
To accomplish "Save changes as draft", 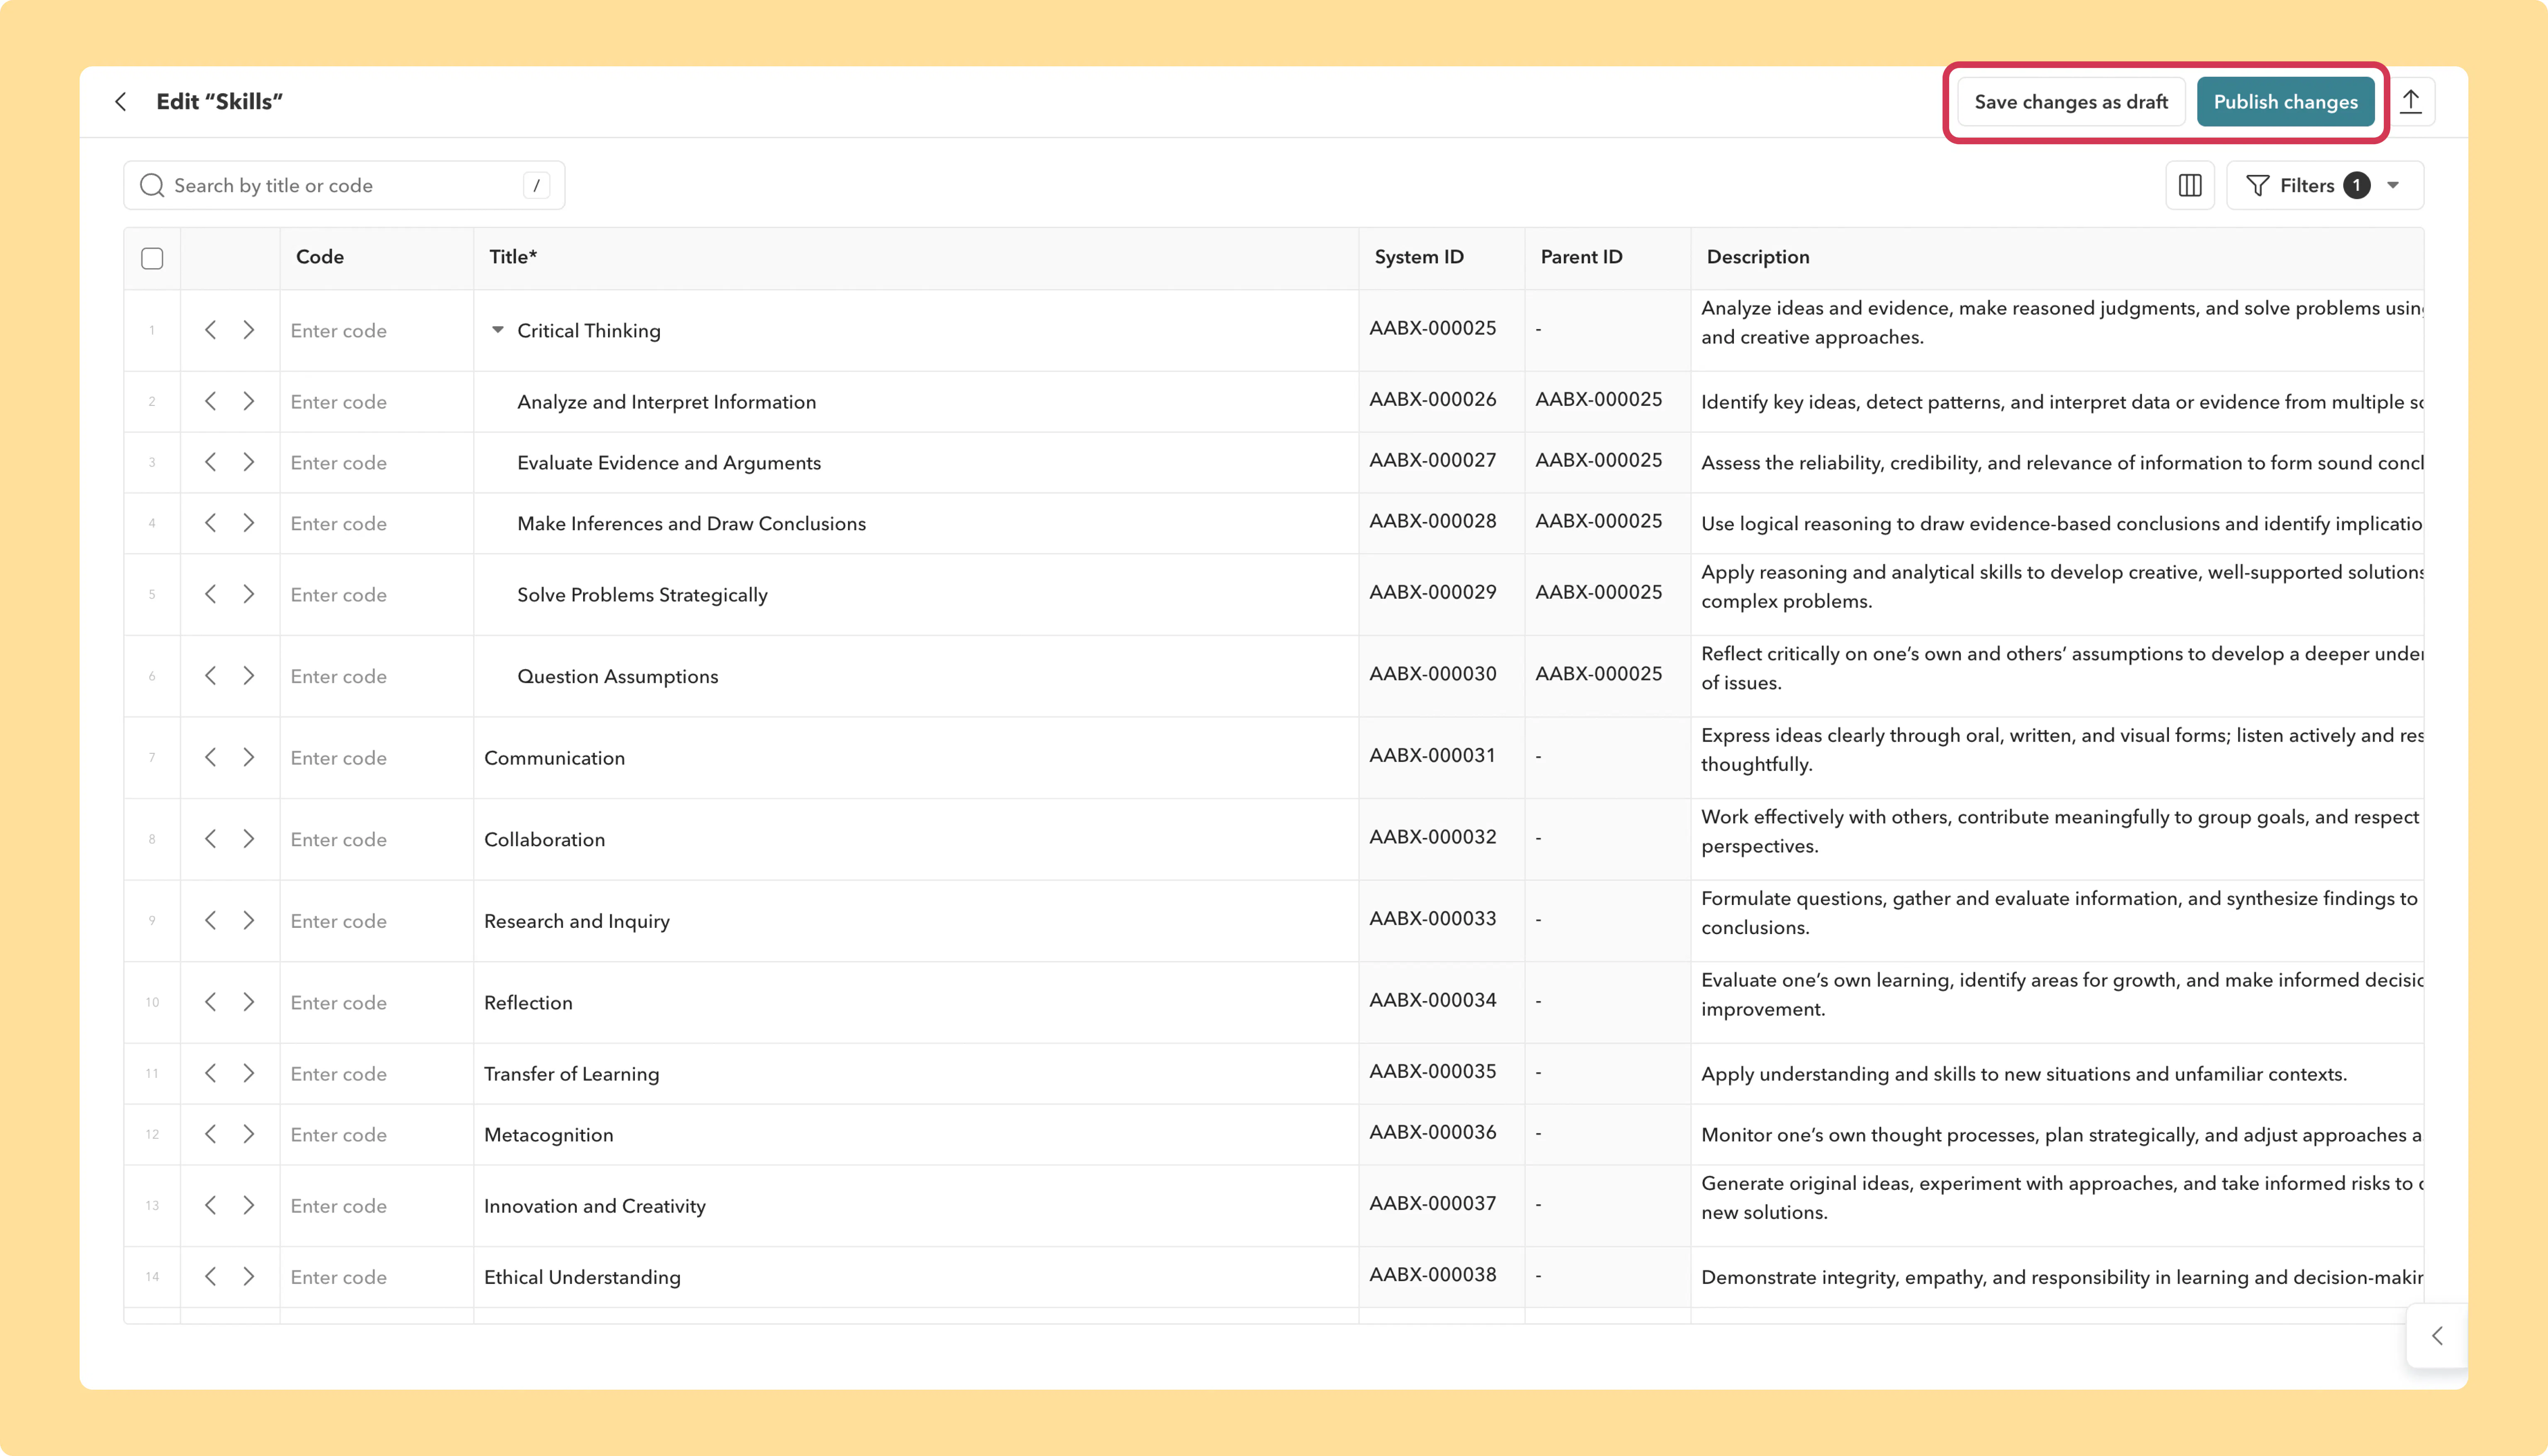I will click(x=2071, y=102).
